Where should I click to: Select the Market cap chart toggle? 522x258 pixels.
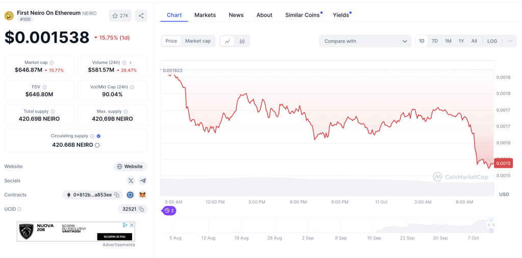pos(198,41)
